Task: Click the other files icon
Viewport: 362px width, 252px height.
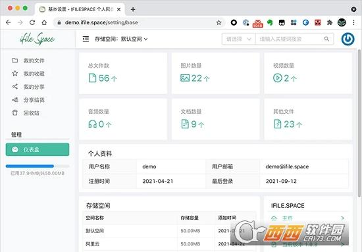Action: point(278,124)
